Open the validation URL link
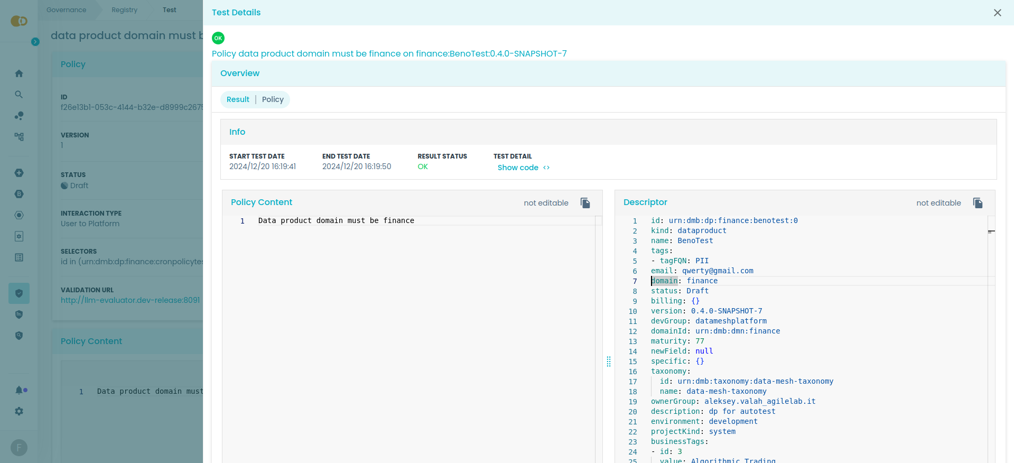The height and width of the screenshot is (463, 1014). click(x=130, y=300)
